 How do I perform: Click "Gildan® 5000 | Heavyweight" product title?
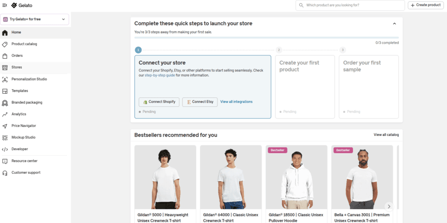(x=163, y=215)
